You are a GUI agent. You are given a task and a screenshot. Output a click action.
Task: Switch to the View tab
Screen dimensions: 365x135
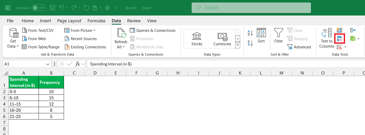click(152, 21)
